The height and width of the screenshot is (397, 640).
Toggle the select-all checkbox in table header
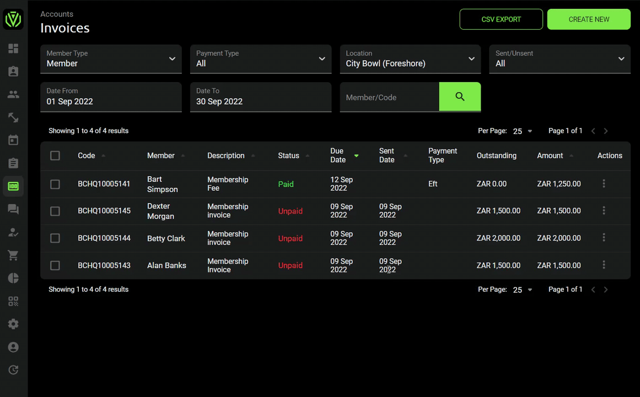click(x=55, y=155)
